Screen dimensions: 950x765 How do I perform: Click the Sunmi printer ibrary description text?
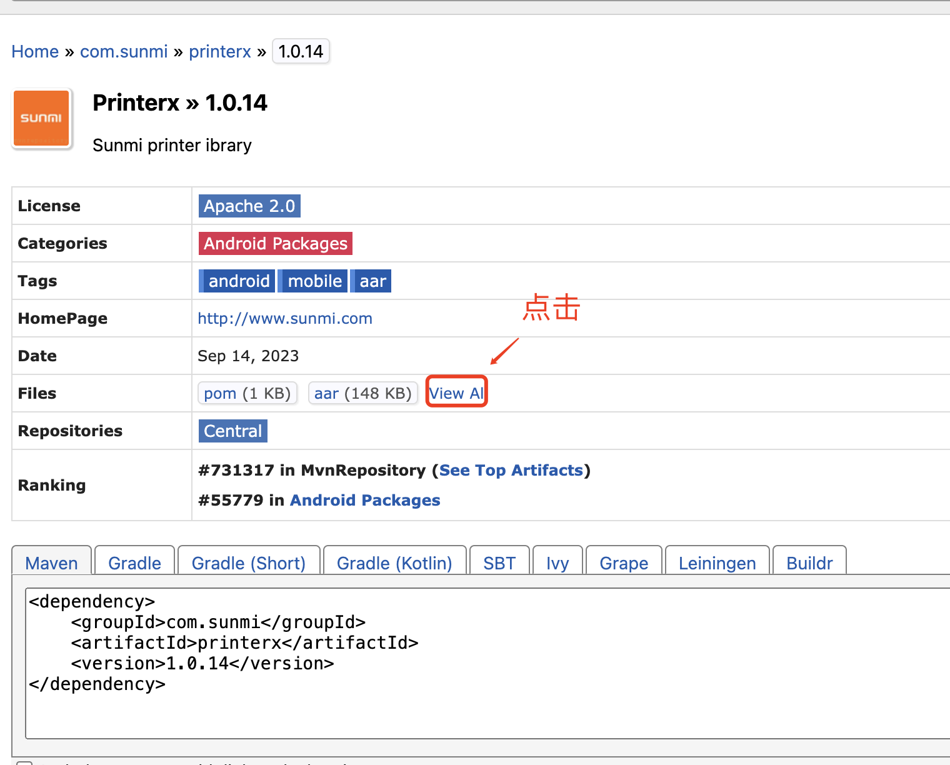coord(172,146)
